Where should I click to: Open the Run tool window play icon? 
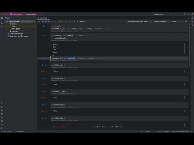(2, 107)
